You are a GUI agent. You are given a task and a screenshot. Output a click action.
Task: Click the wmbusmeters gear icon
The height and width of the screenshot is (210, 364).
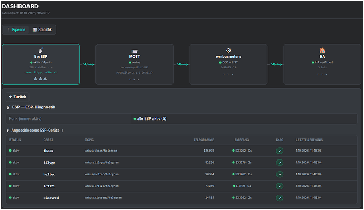(228, 51)
